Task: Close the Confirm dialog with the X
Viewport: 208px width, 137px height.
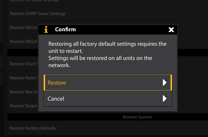Action: tap(171, 30)
